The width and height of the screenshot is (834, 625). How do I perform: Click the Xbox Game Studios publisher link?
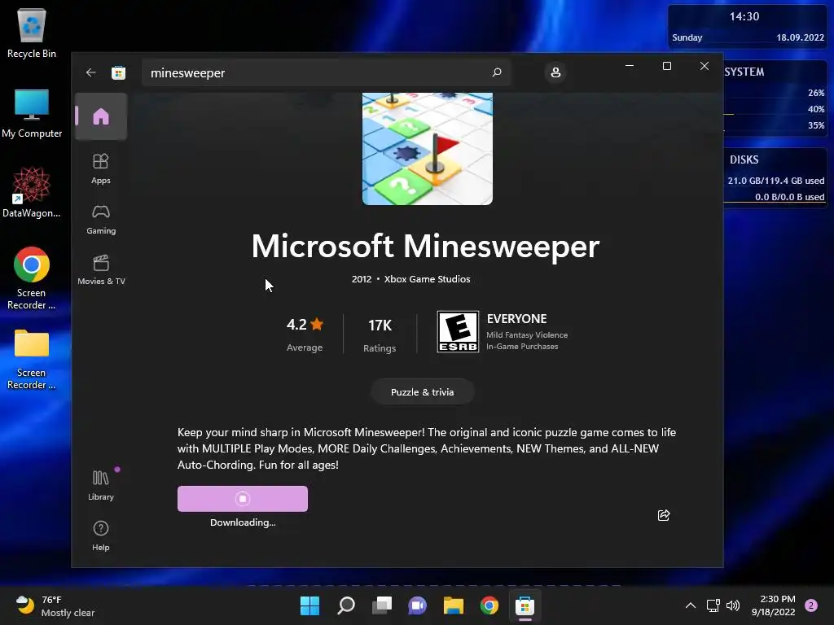click(x=427, y=279)
